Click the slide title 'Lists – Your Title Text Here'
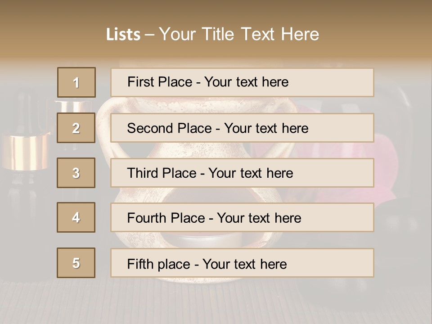The height and width of the screenshot is (324, 432). 212,34
